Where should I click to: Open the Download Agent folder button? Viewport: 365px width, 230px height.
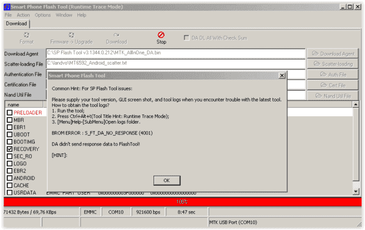click(x=333, y=54)
